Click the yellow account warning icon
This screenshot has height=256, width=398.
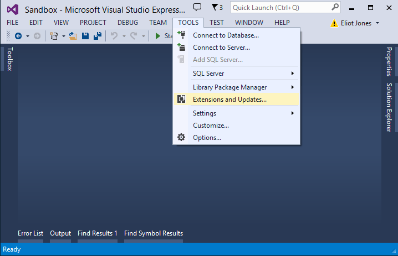coord(334,23)
